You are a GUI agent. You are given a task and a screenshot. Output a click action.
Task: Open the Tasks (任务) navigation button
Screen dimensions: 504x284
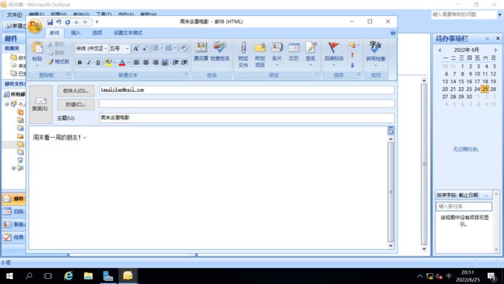point(14,237)
